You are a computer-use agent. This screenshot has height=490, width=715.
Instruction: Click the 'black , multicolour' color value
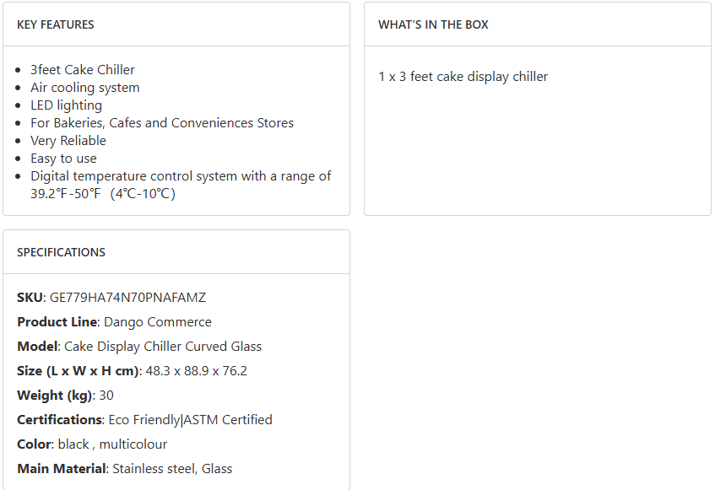click(112, 444)
